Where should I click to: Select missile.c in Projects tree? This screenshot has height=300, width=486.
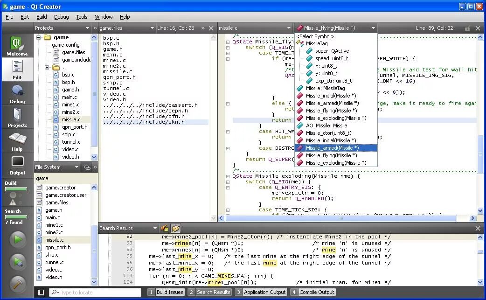(x=71, y=119)
